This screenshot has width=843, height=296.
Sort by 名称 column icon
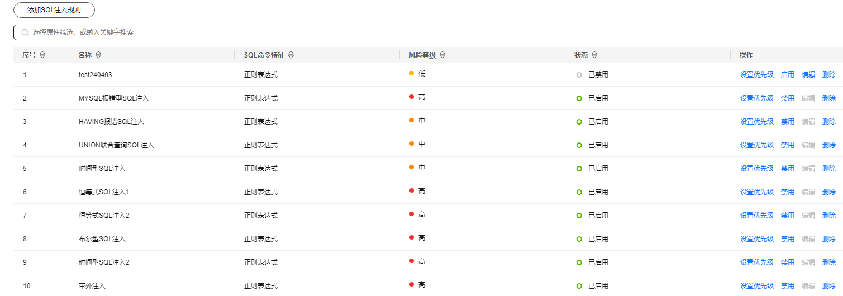click(x=98, y=55)
